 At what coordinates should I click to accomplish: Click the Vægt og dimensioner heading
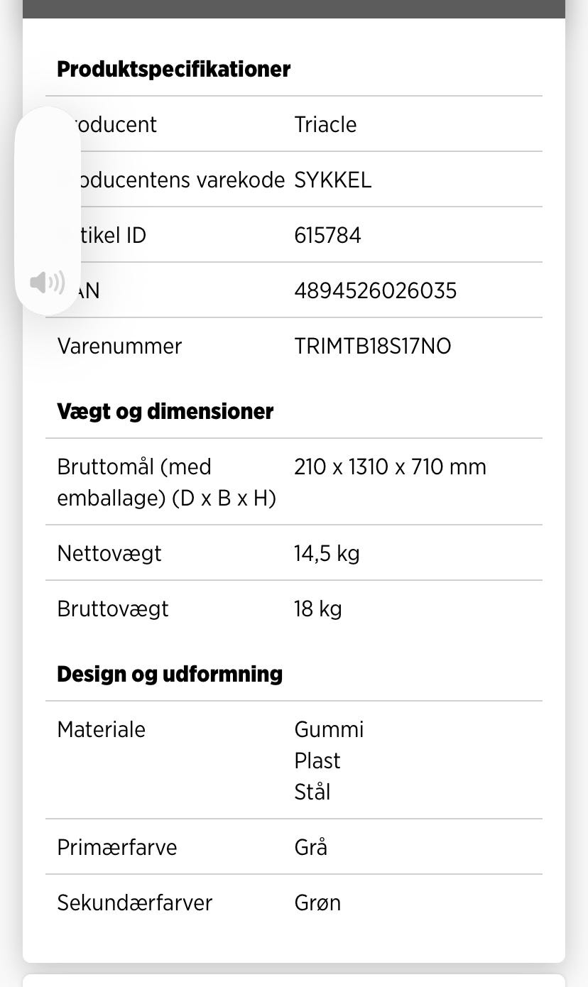tap(165, 412)
